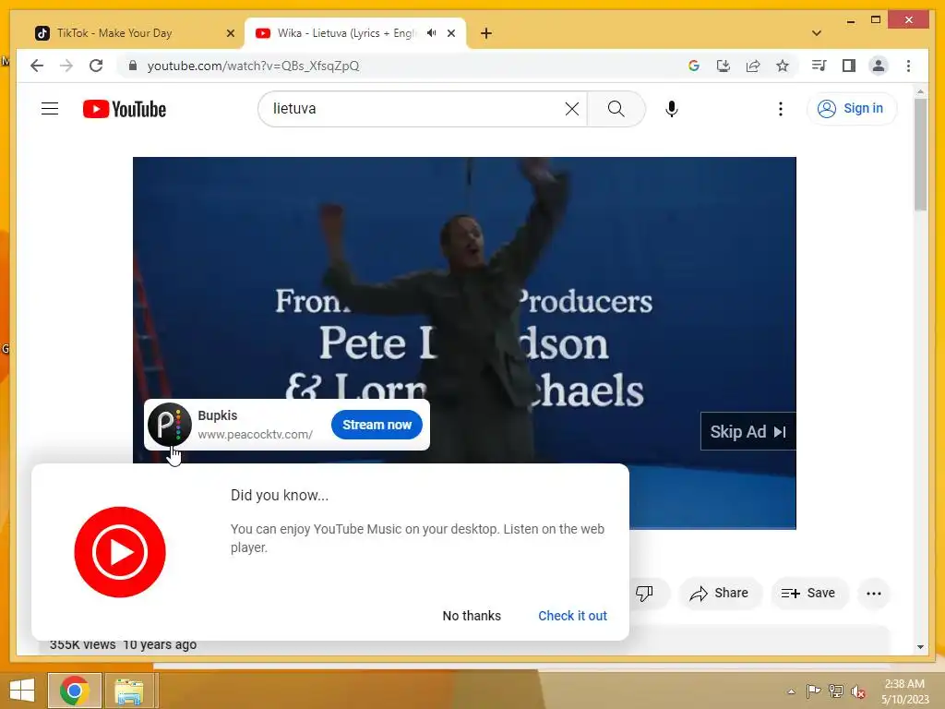Bookmark this tab with the star icon
This screenshot has width=945, height=709.
(x=783, y=66)
